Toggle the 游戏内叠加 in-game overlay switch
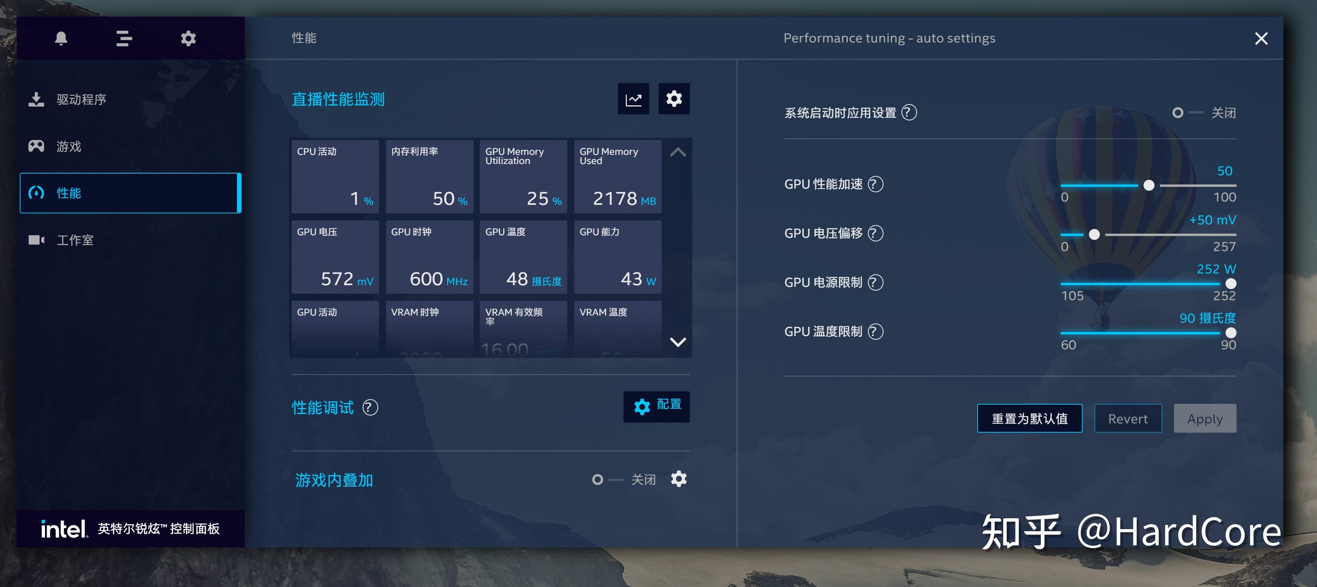The image size is (1317, 587). (607, 479)
